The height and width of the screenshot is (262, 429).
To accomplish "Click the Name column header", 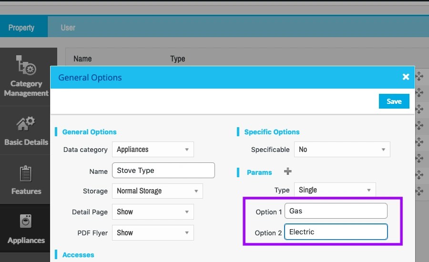I will pos(82,59).
